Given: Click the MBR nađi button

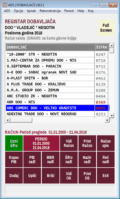Looking at the screenshot, I should click(x=50, y=159).
